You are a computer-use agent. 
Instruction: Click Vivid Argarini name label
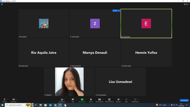(x=23, y=37)
